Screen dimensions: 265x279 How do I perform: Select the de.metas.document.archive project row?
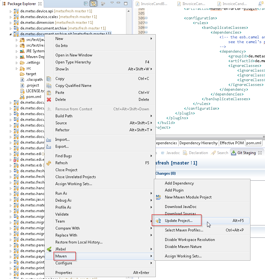(x=63, y=28)
